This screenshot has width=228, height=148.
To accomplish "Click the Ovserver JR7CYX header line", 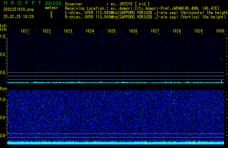I will coord(107,4).
